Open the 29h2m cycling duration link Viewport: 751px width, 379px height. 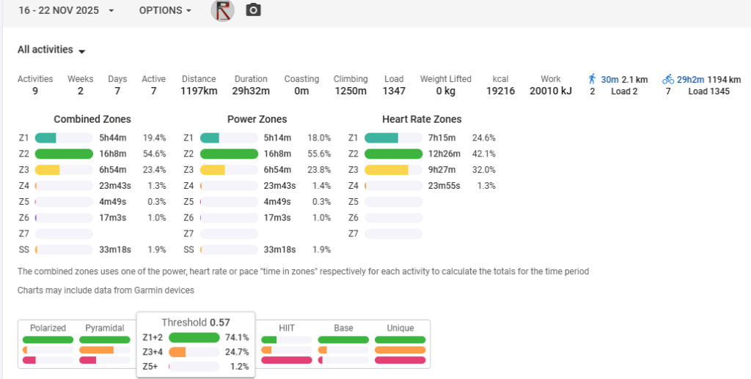691,79
